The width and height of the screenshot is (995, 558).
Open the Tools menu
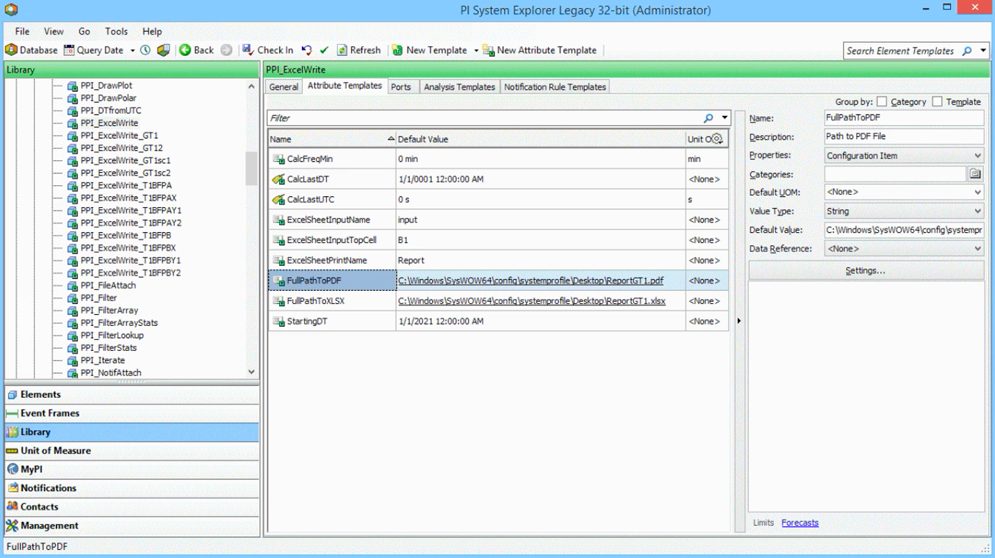116,31
